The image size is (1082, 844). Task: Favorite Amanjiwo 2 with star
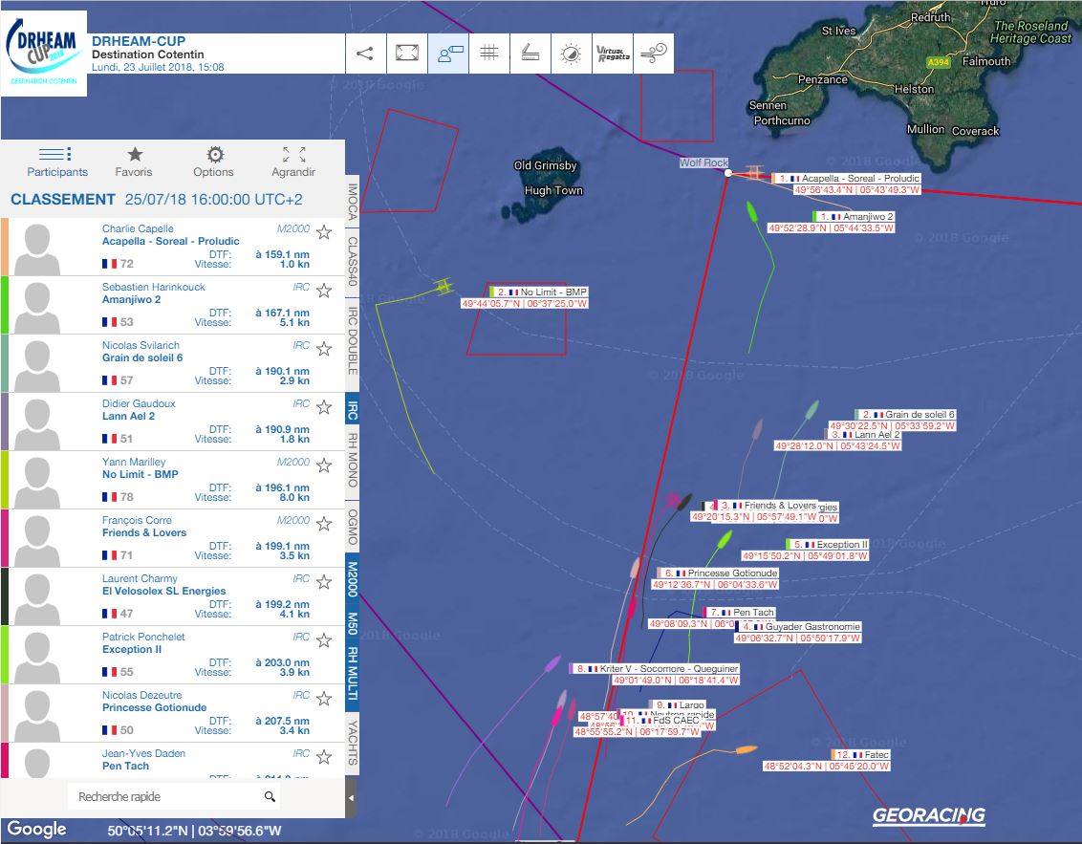coord(324,291)
